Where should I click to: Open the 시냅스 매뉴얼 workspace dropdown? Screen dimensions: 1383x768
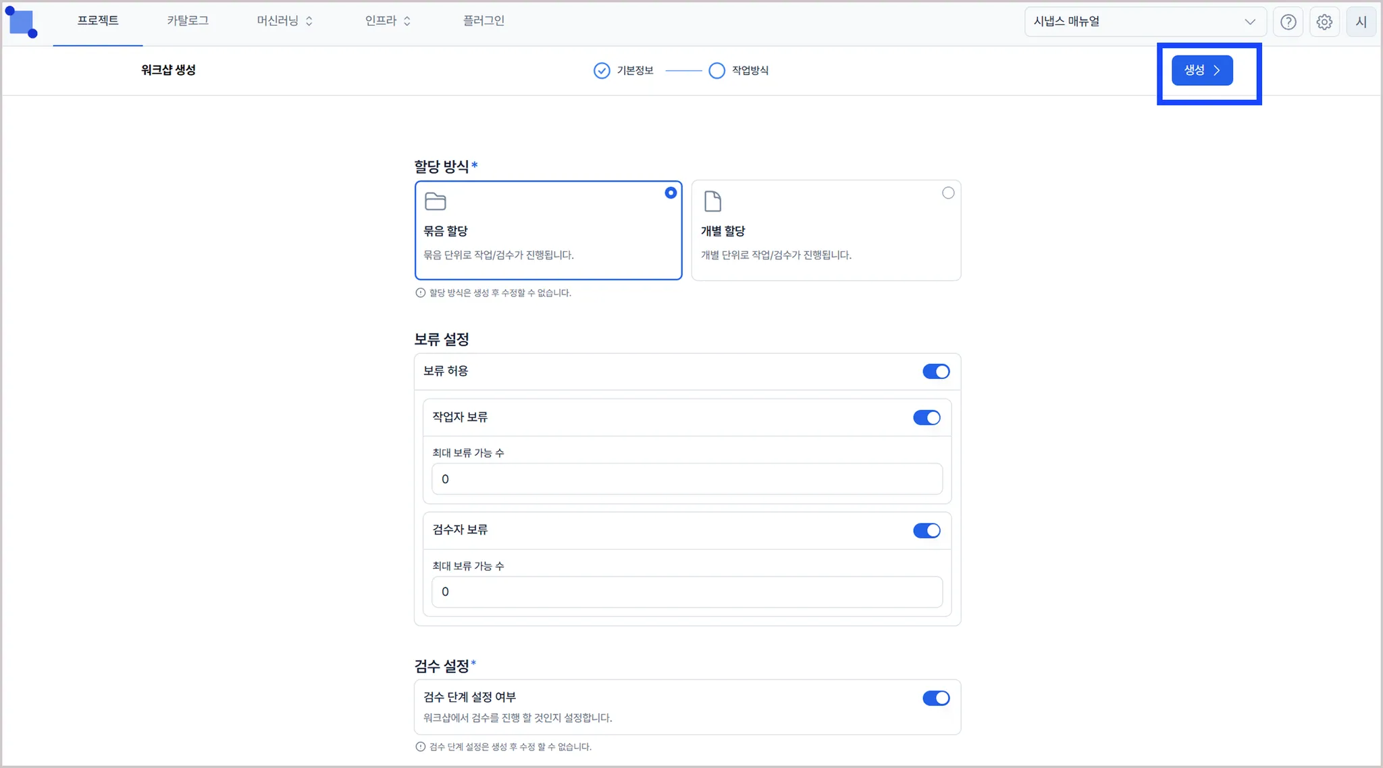(x=1144, y=22)
